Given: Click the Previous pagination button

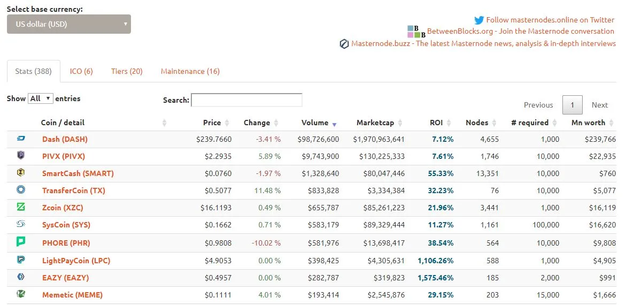Looking at the screenshot, I should coord(538,105).
